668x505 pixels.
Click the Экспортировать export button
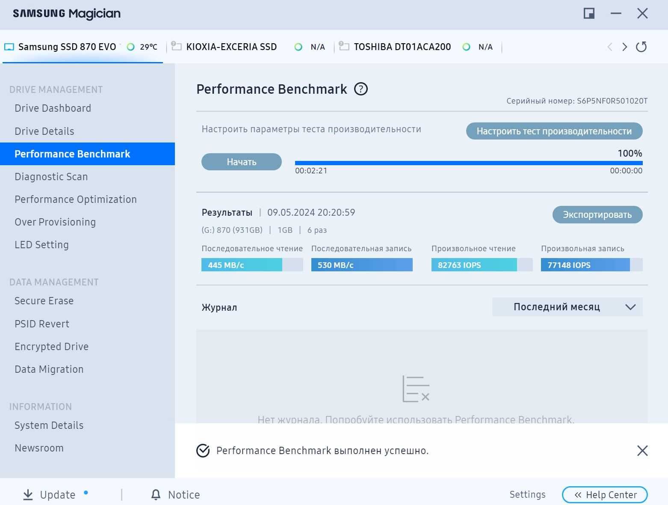tap(597, 214)
